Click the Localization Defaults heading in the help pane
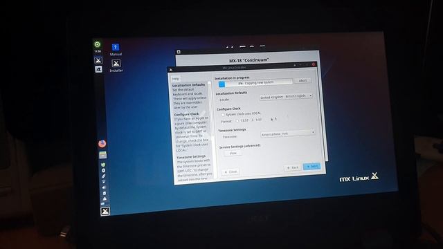Image resolution: width=443 pixels, height=249 pixels. click(x=189, y=84)
